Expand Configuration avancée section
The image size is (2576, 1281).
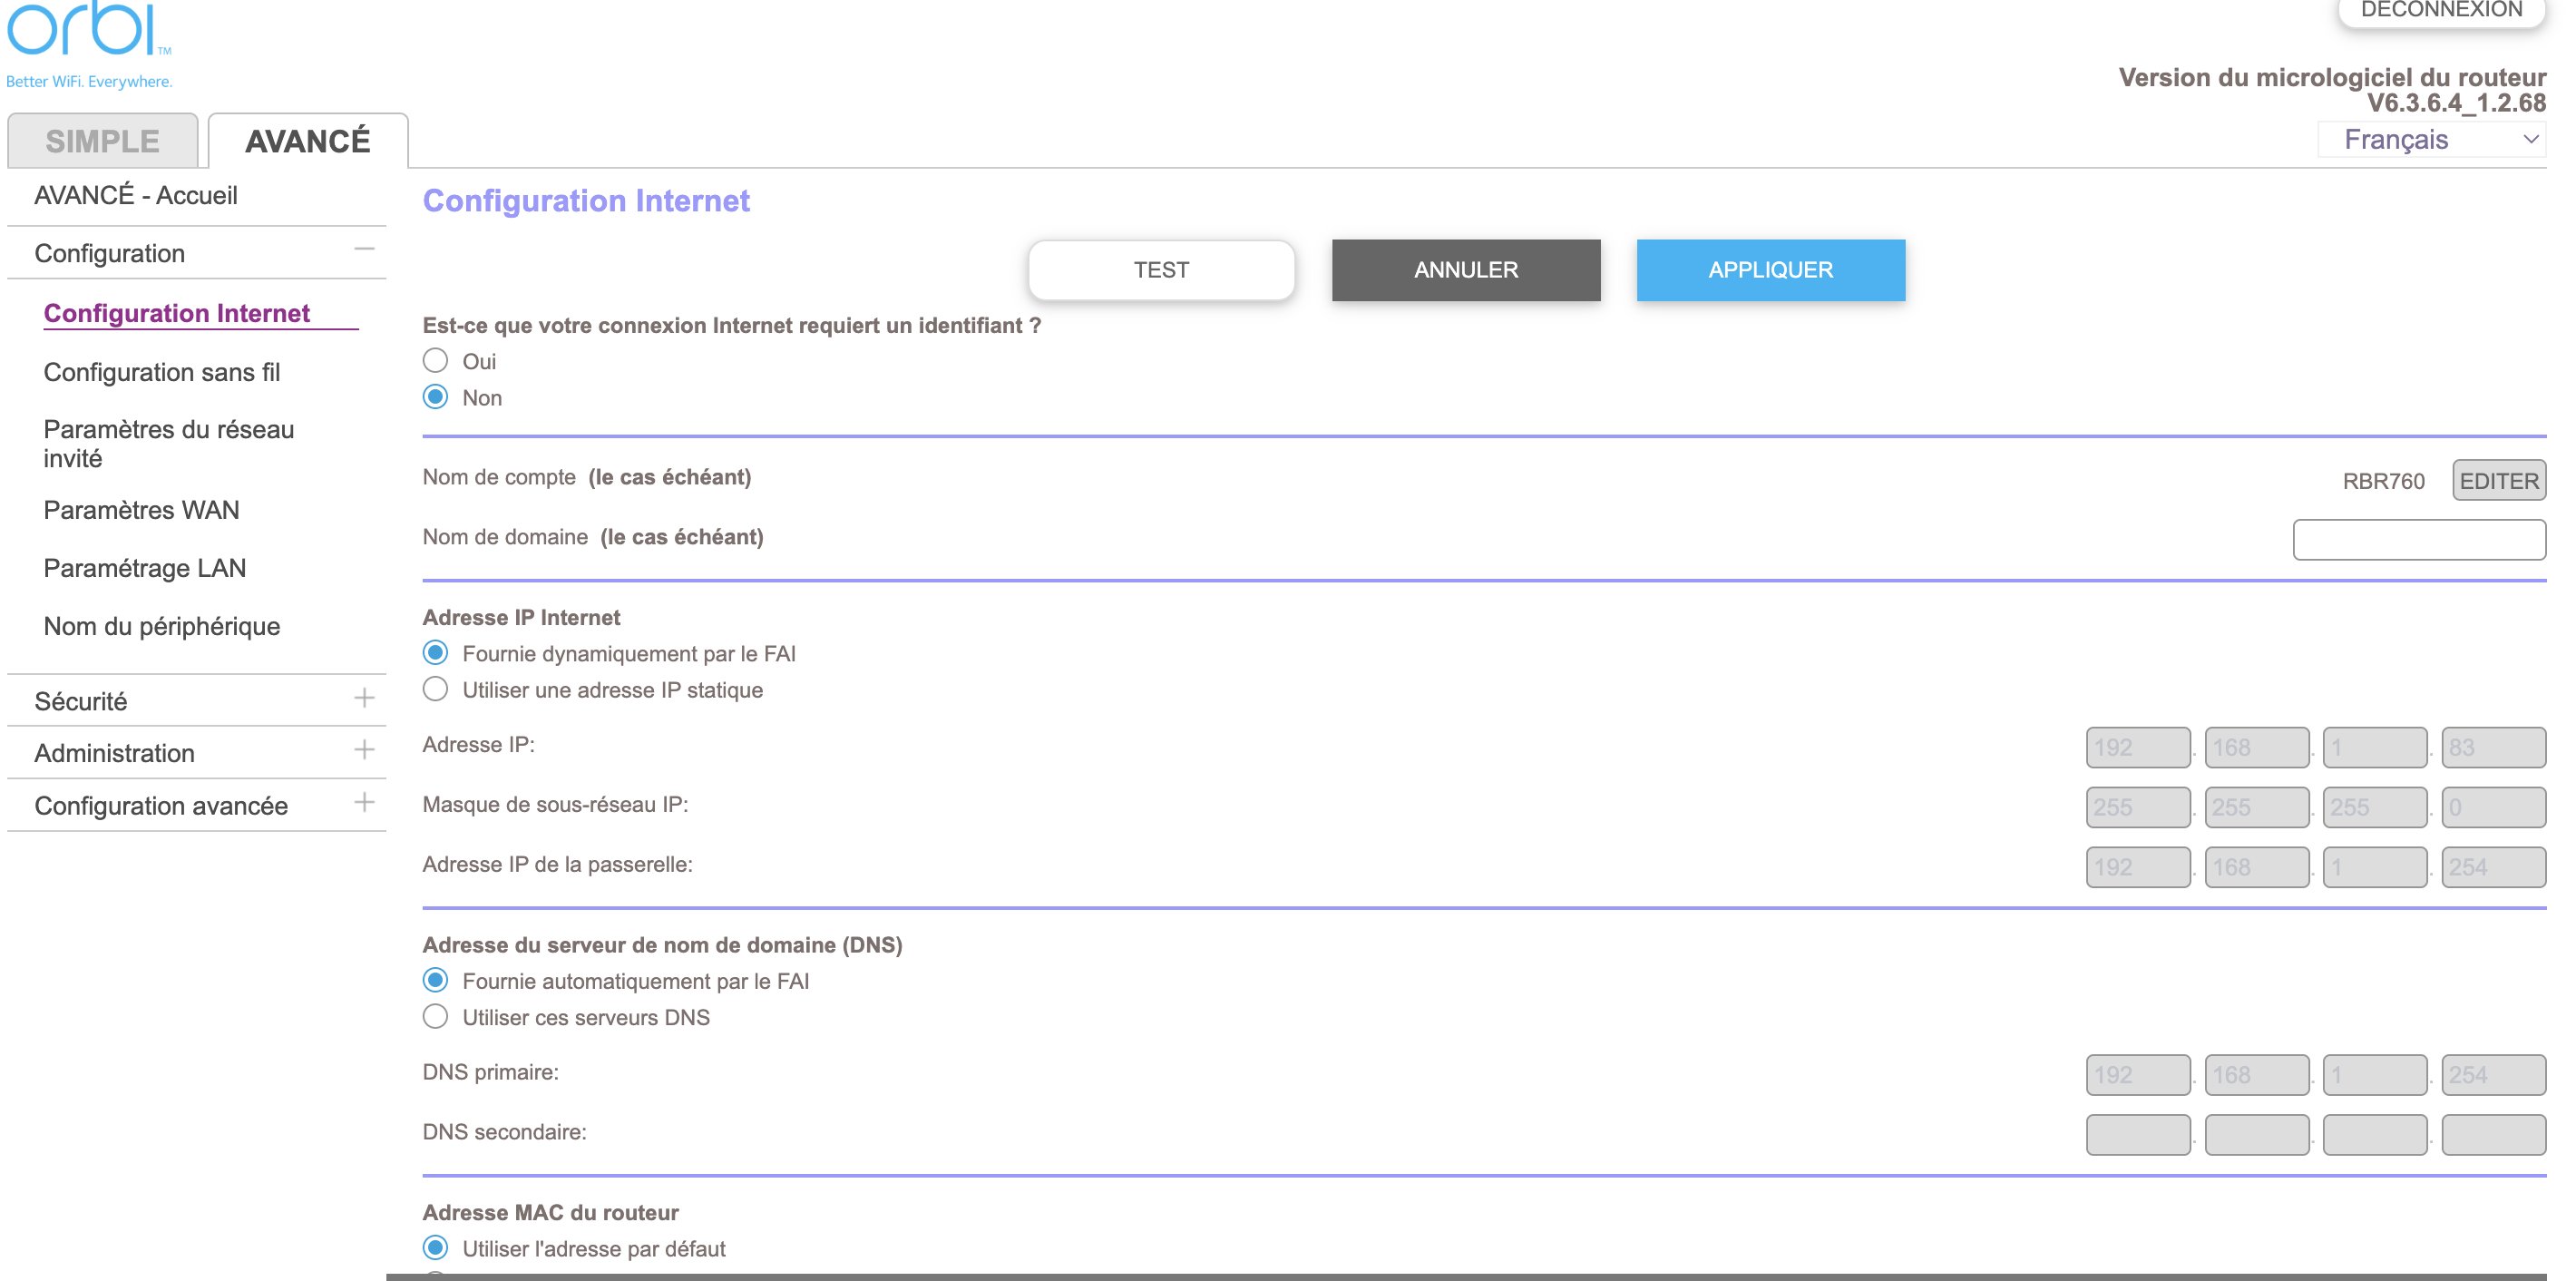click(364, 803)
